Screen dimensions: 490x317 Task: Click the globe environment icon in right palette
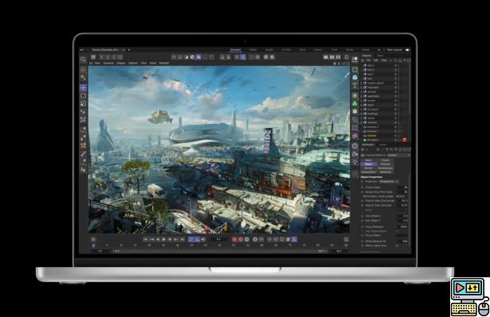point(355,146)
